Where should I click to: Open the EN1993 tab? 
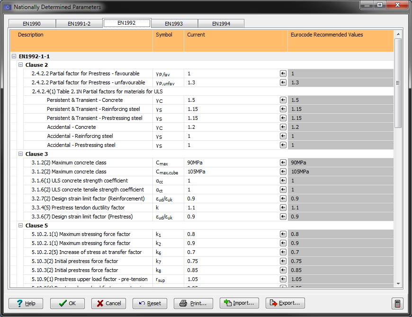click(x=174, y=24)
